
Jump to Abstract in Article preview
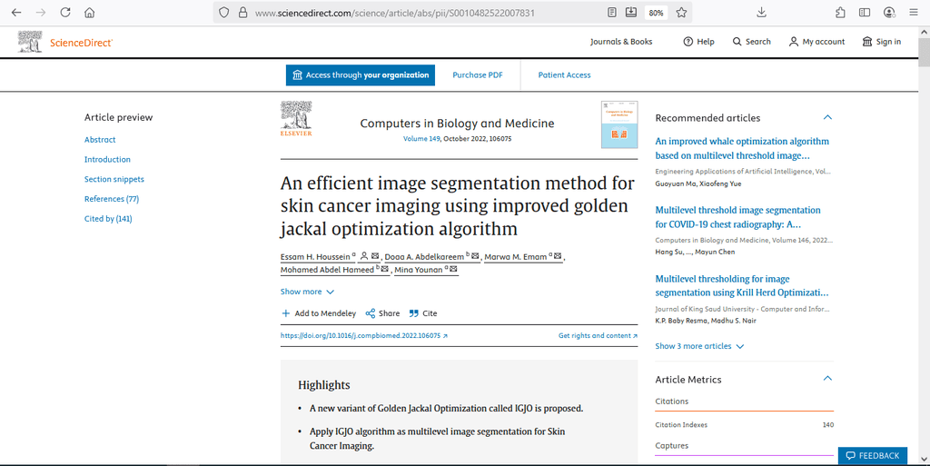(100, 140)
